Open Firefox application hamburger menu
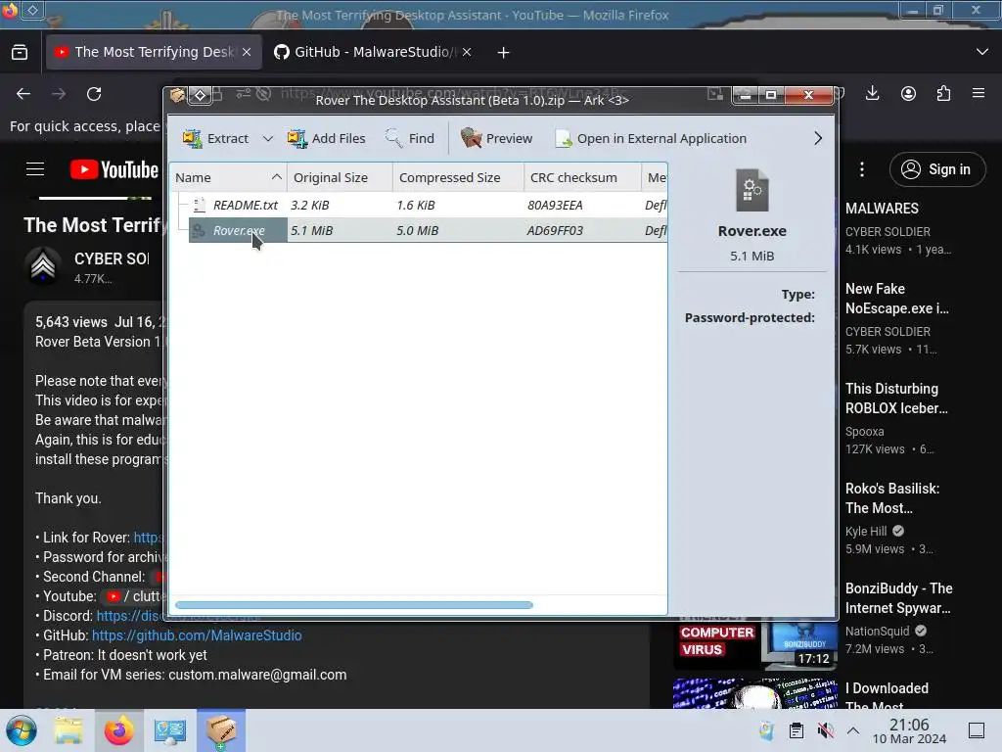Screen dimensions: 1002x752 (x=979, y=94)
